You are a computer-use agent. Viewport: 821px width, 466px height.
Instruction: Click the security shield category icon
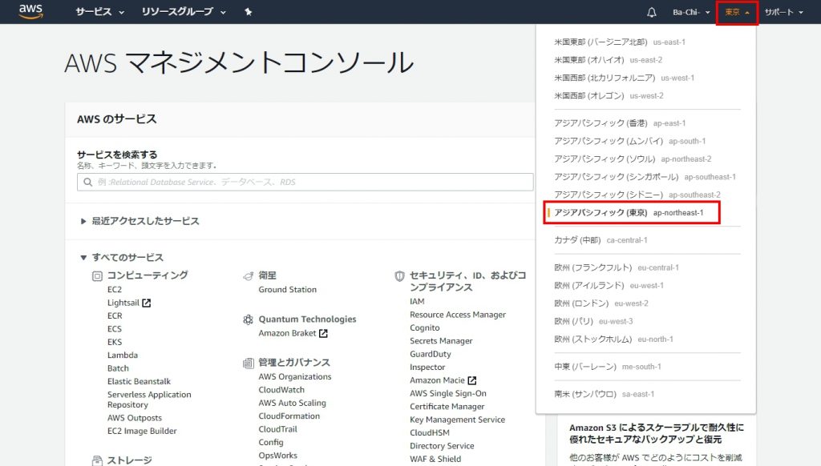tap(399, 275)
